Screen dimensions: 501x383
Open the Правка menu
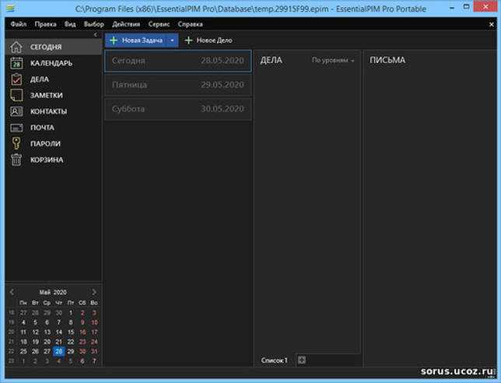(45, 24)
